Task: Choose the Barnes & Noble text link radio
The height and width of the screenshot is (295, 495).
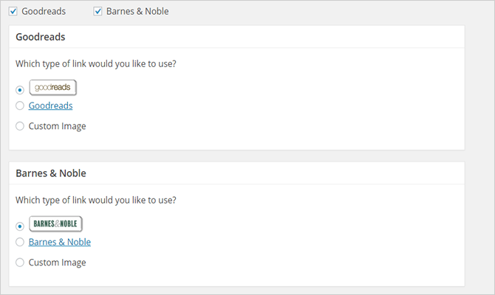Action: coord(20,242)
